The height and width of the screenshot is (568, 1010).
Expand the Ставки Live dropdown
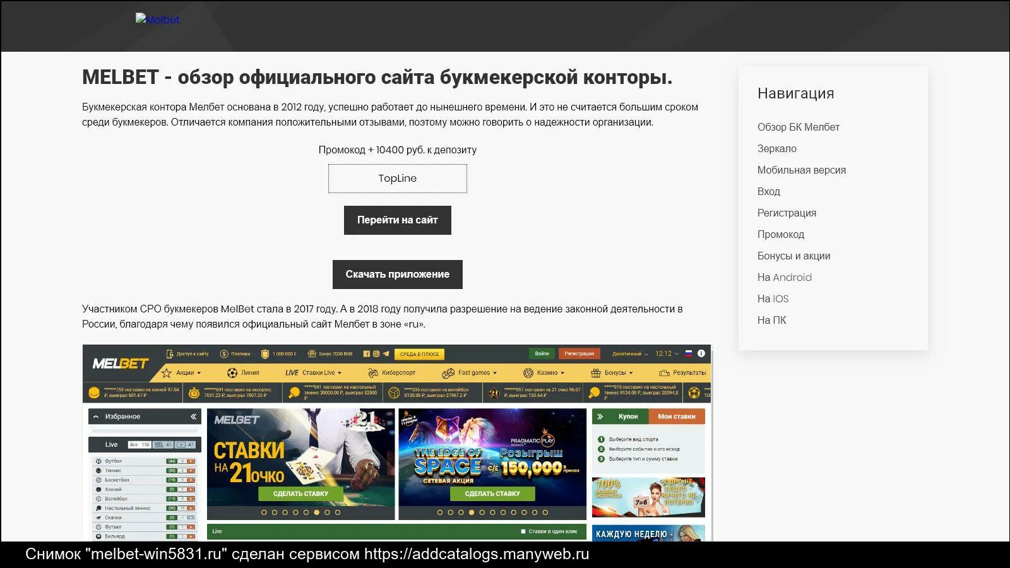click(339, 373)
